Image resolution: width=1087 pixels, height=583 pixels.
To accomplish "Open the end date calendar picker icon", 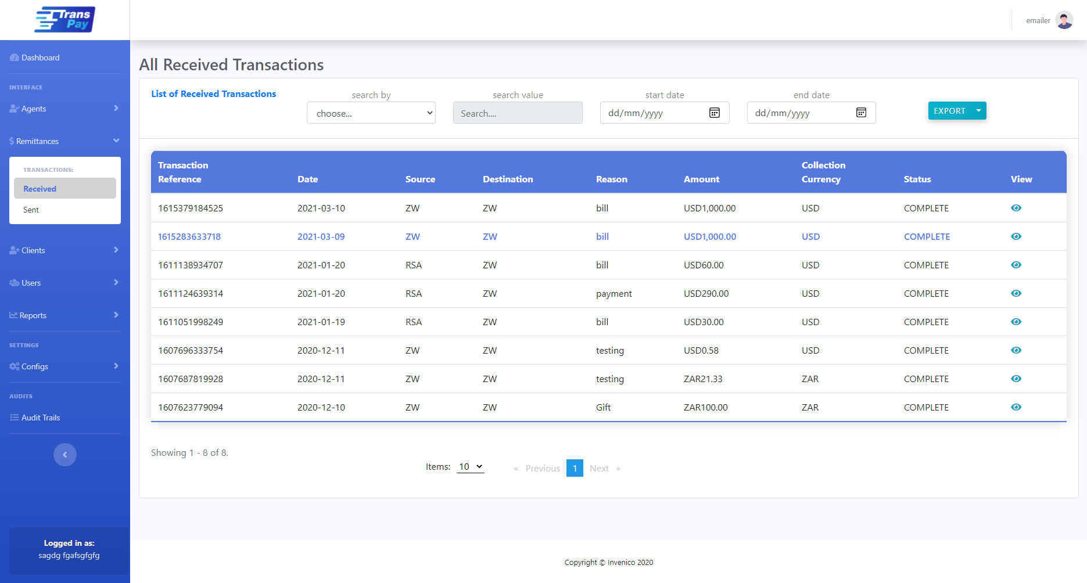I will (x=862, y=113).
